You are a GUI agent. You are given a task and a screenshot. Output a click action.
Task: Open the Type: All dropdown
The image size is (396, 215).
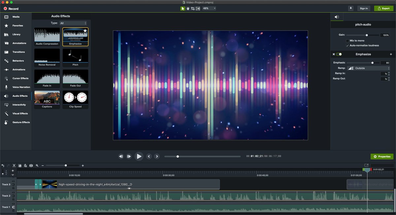click(x=73, y=23)
